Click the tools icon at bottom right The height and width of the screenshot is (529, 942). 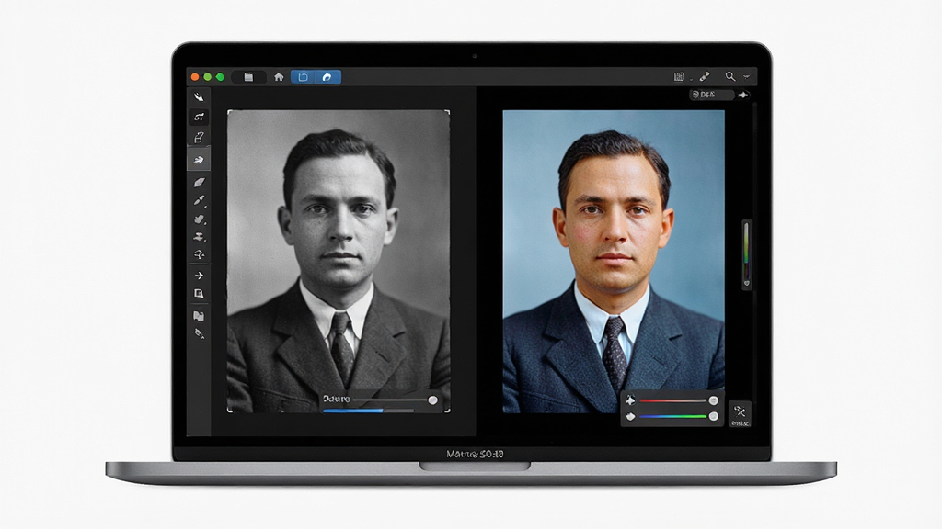coord(740,414)
